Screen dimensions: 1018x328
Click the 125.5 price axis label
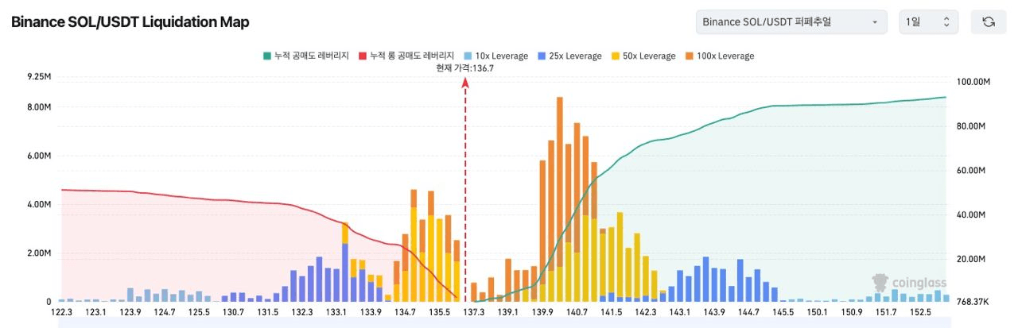199,313
